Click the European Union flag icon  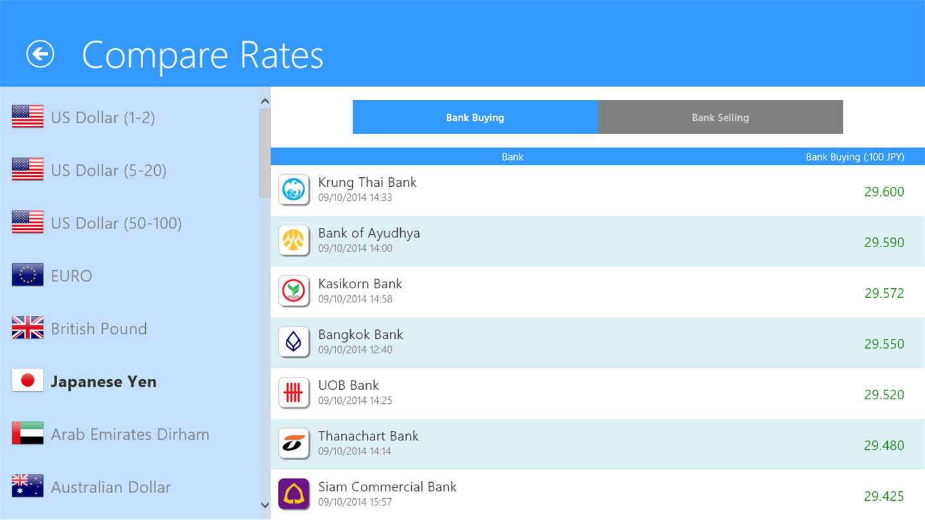(28, 275)
